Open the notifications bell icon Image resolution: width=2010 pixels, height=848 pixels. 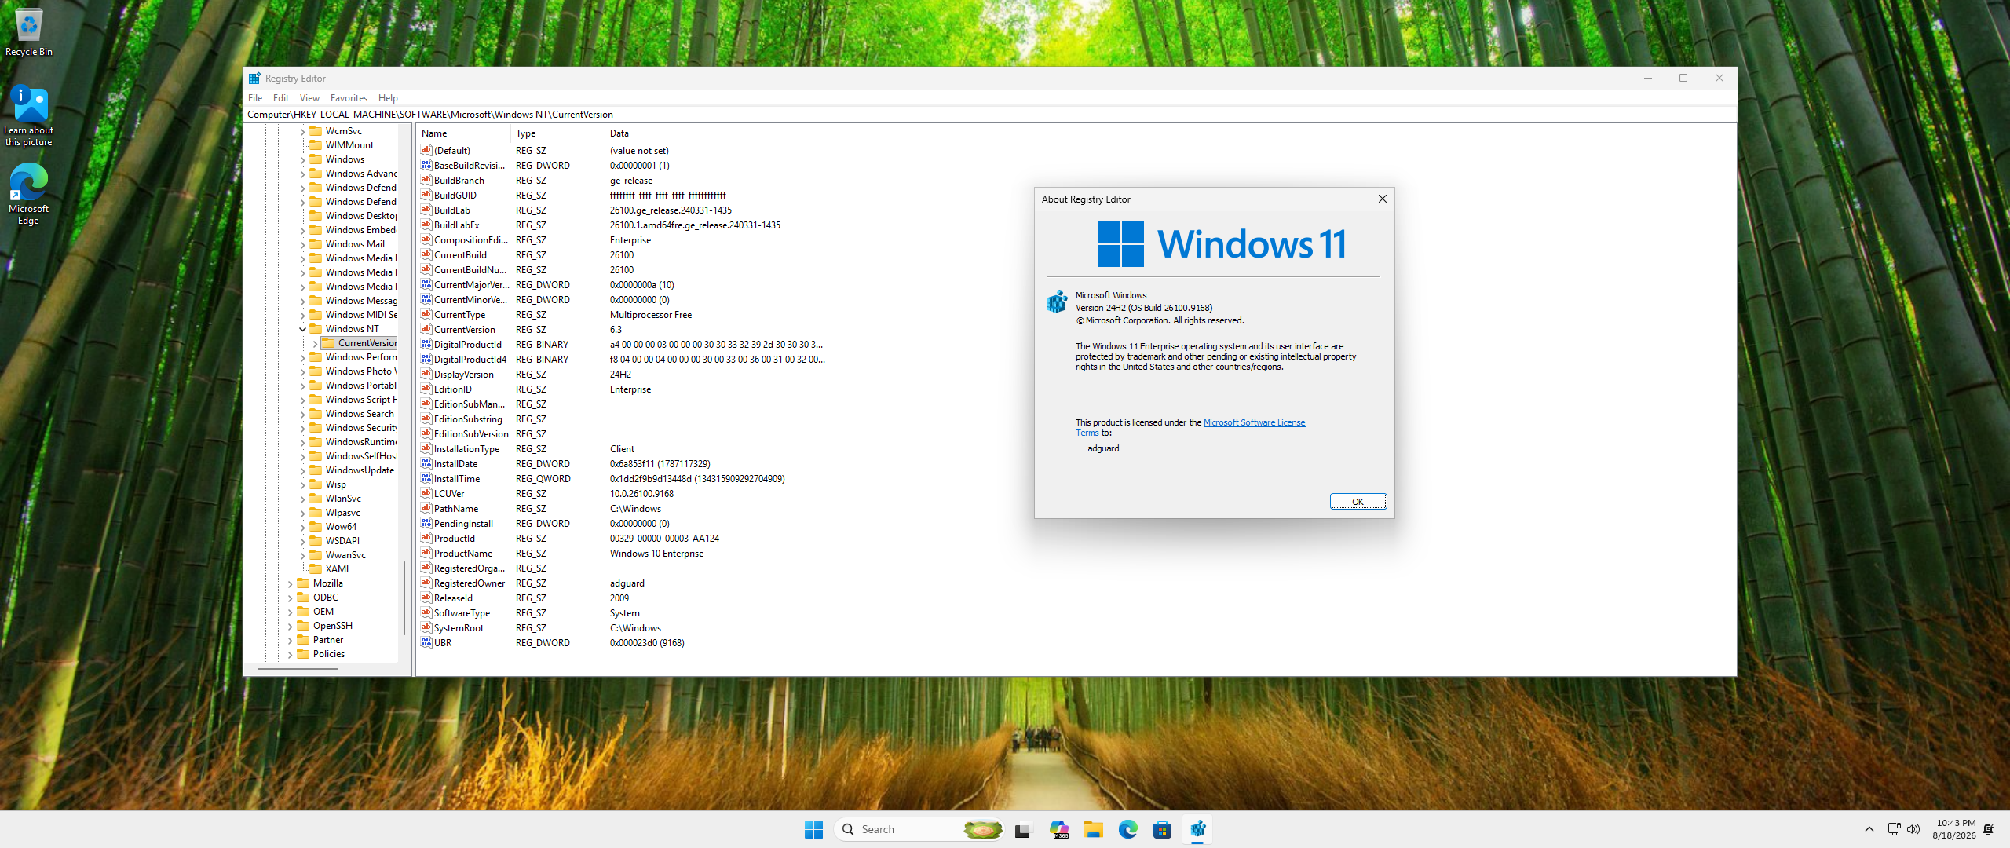coord(1989,829)
